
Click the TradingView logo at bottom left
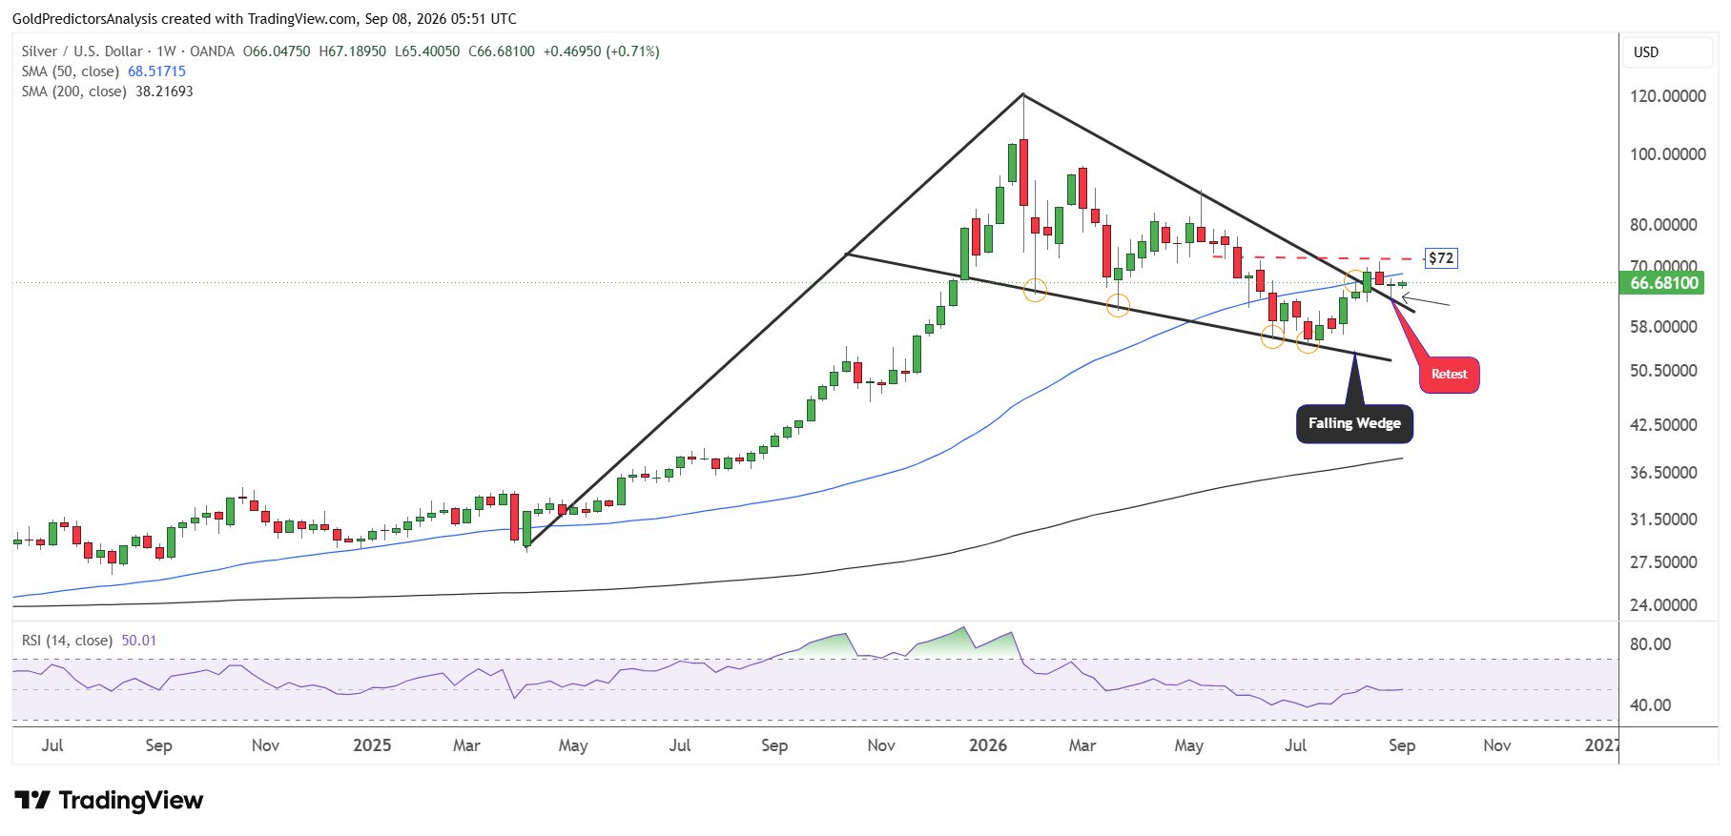[x=109, y=800]
